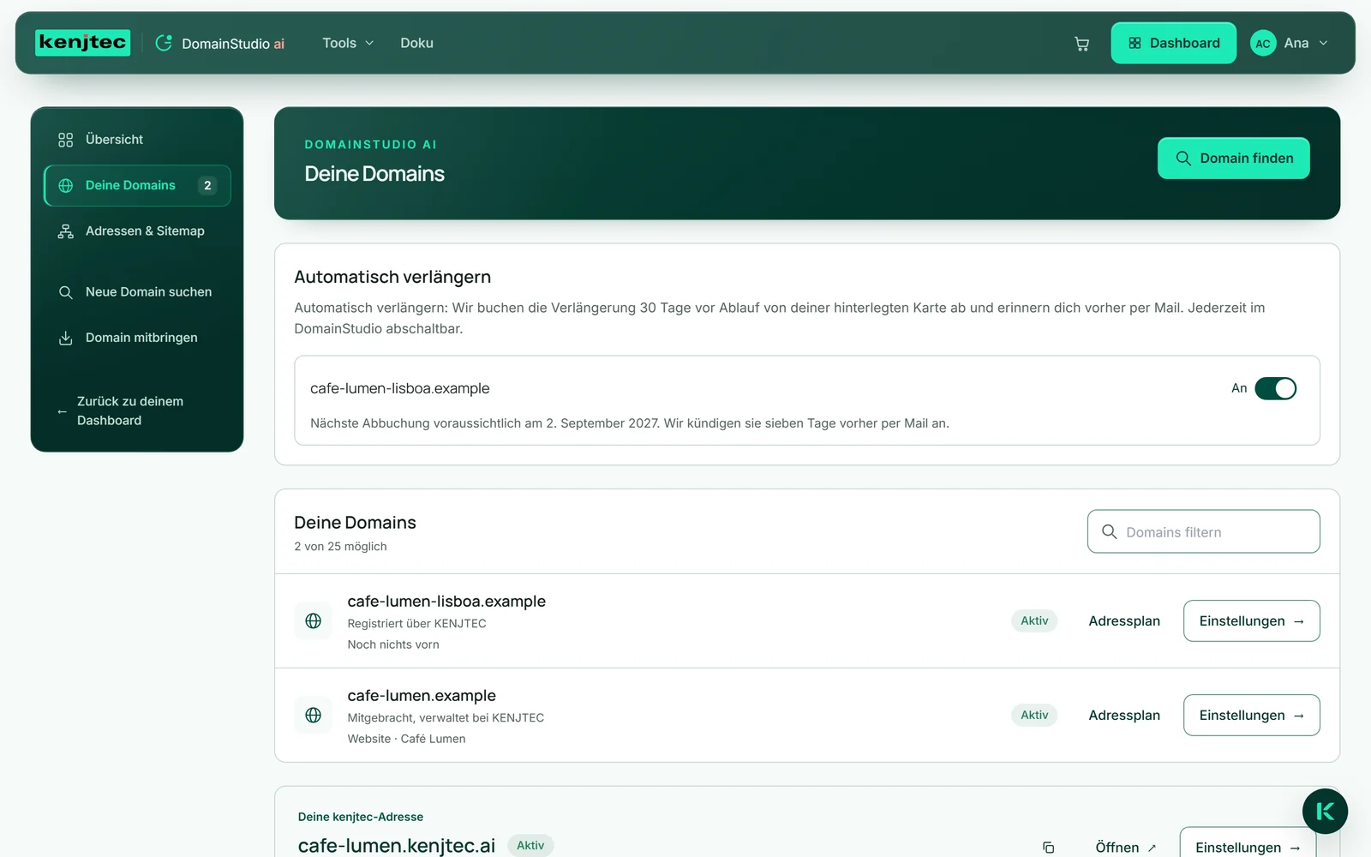Click the Aktiv badge beside cafe-lumen.kenjtec.ai

(530, 845)
